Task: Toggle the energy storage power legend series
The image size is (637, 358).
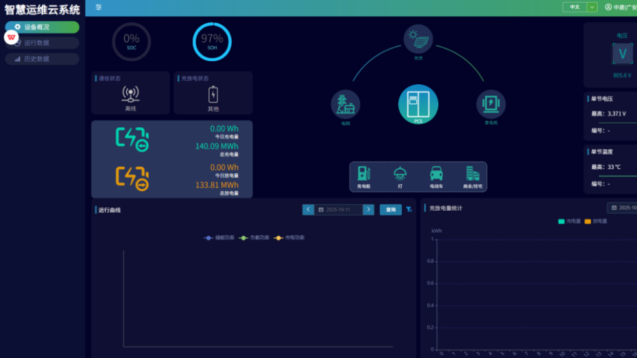Action: [219, 238]
